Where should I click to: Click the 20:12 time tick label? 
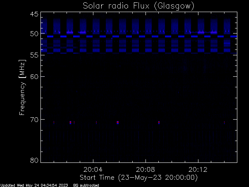198,169
